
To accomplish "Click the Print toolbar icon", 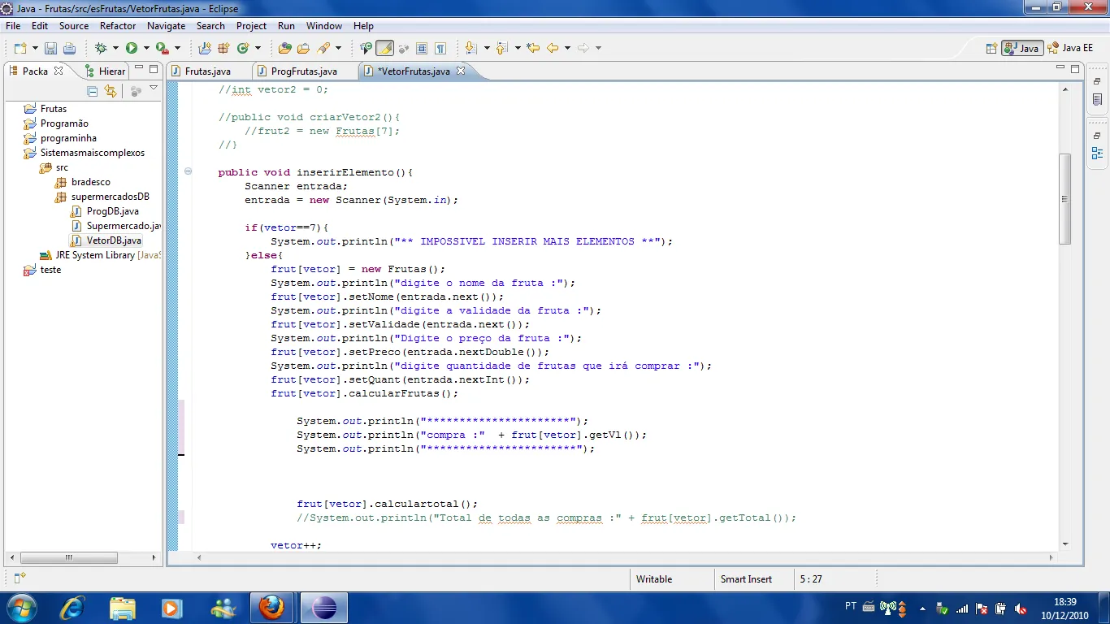I will [69, 48].
